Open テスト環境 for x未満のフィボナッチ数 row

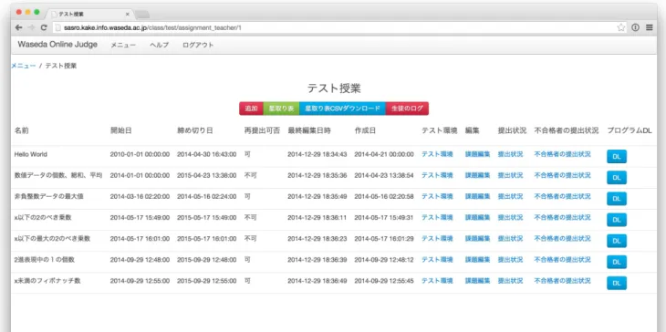(x=437, y=281)
